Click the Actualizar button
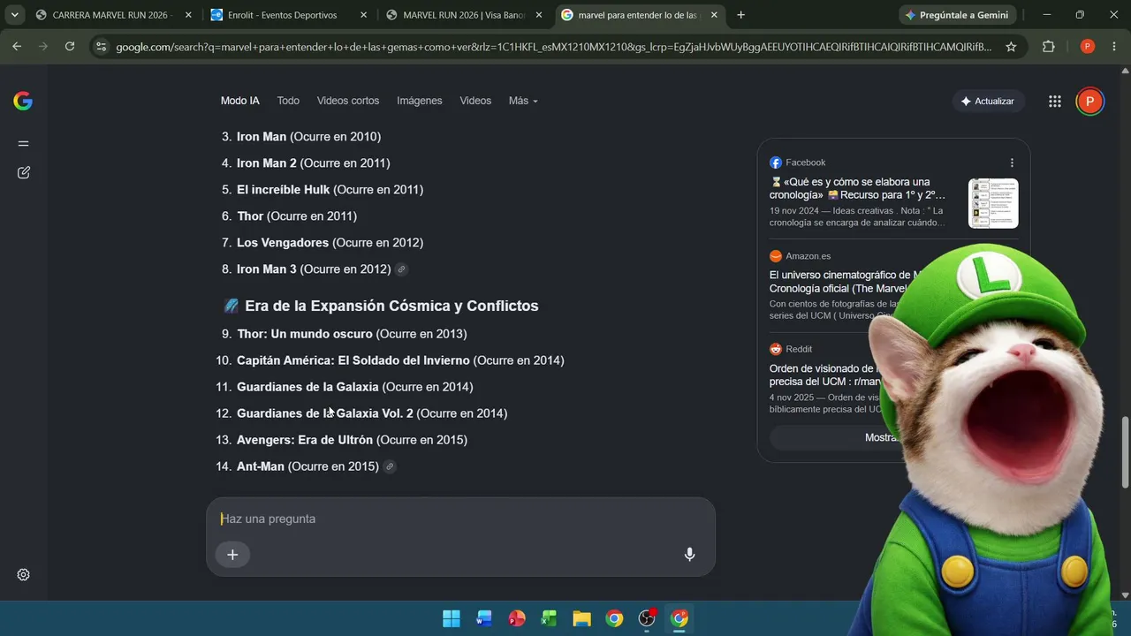This screenshot has width=1131, height=636. click(988, 101)
